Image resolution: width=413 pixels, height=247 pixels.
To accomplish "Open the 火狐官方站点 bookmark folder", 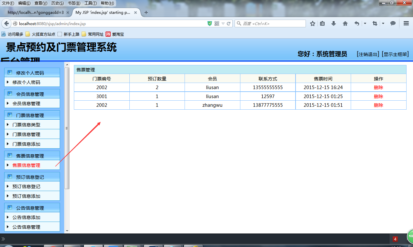I will pos(40,34).
